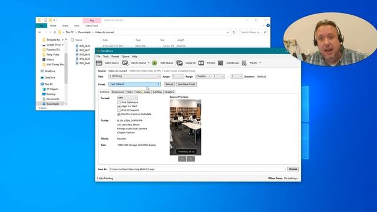377x212 pixels.
Task: Click the Explorer back arrow
Action: [39, 32]
